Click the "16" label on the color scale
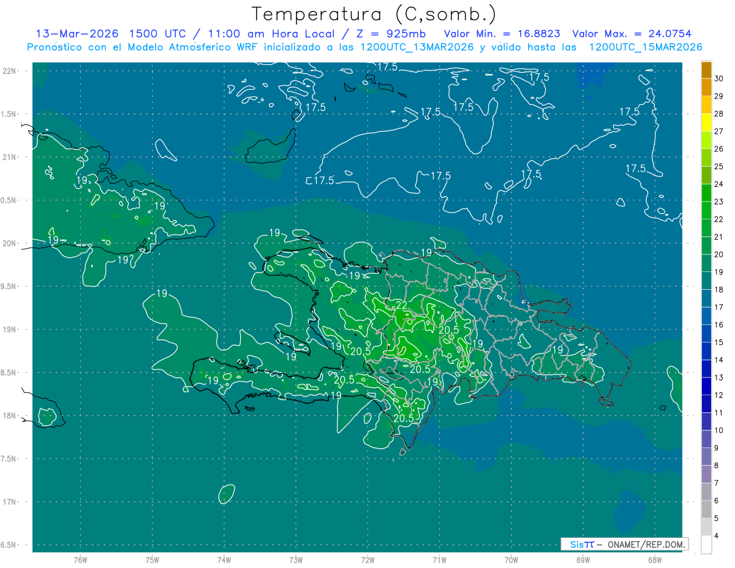The width and height of the screenshot is (735, 568). [719, 325]
